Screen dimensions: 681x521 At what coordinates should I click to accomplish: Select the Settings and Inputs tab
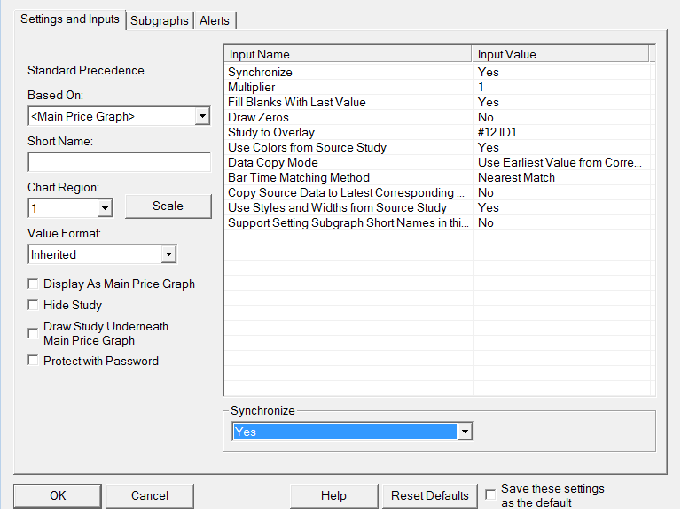(x=70, y=19)
